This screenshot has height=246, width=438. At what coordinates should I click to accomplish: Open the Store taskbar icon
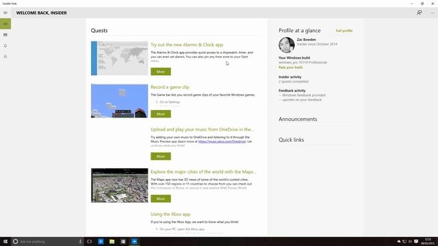[x=123, y=241]
